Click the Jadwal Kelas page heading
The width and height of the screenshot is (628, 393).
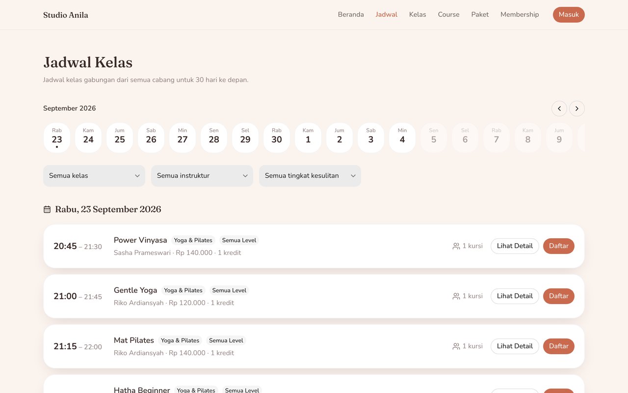click(88, 62)
